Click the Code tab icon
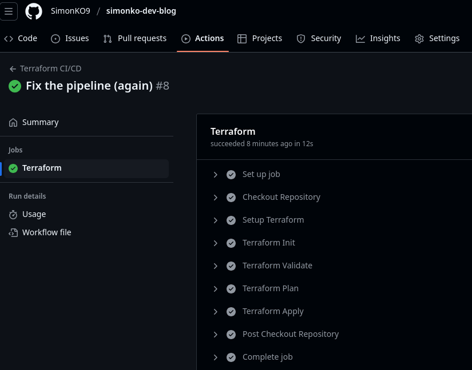Screen dimensions: 472x370 click(x=9, y=38)
